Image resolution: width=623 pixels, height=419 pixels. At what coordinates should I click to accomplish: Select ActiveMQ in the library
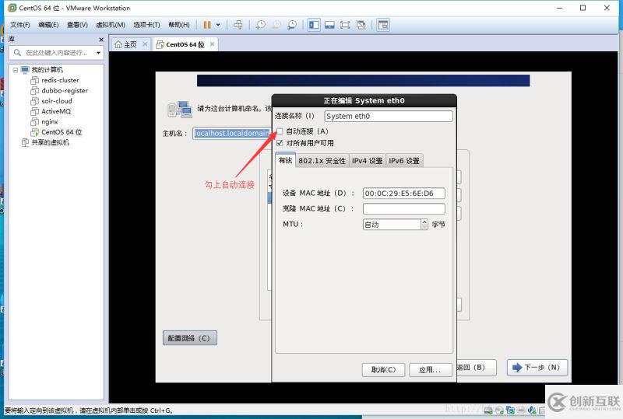coord(55,111)
